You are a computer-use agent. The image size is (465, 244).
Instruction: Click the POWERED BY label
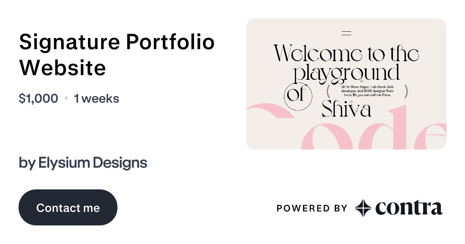[311, 208]
